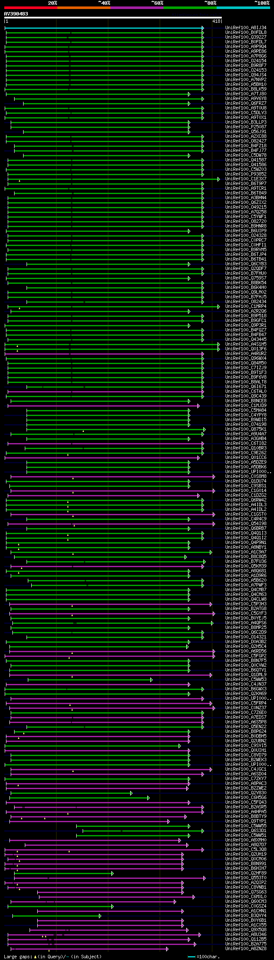Open UniRef100_C1GST0 entry
Image resolution: width=274 pixels, height=960 pixels.
[x=246, y=514]
